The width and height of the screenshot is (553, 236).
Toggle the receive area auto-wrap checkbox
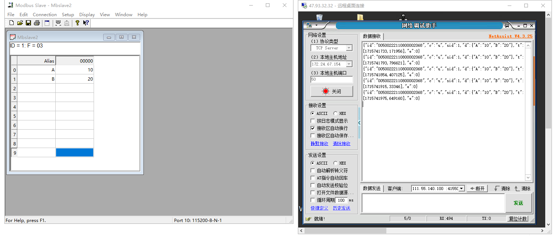[313, 128]
